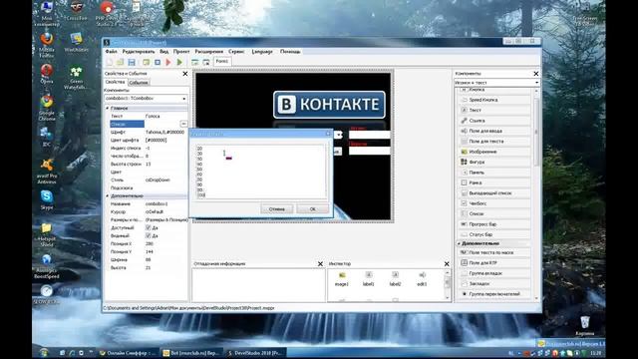Select image1 in the Inspector panel
638x359 pixels.
coord(342,279)
